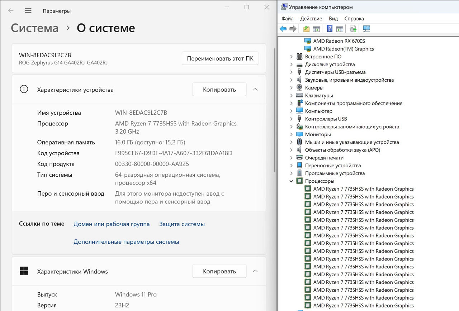Screen dimensions: 459x311
Task: Click the Переименовать этот ПК button
Action: click(x=220, y=58)
